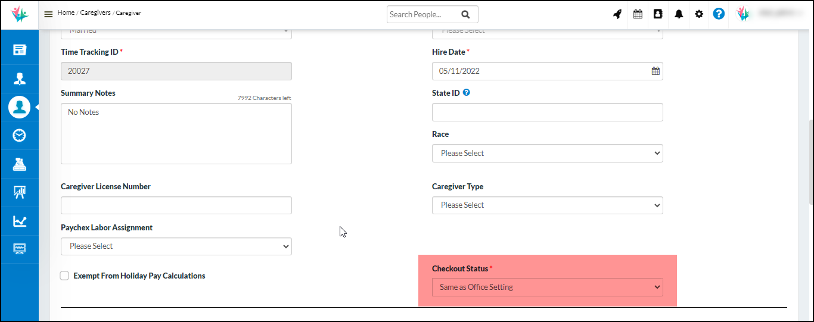Open settings gear icon
This screenshot has height=322, width=814.
coord(699,14)
